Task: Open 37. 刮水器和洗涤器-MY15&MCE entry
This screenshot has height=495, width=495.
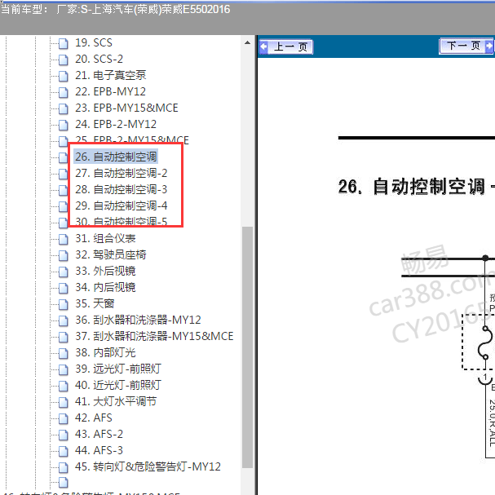Action: click(154, 336)
